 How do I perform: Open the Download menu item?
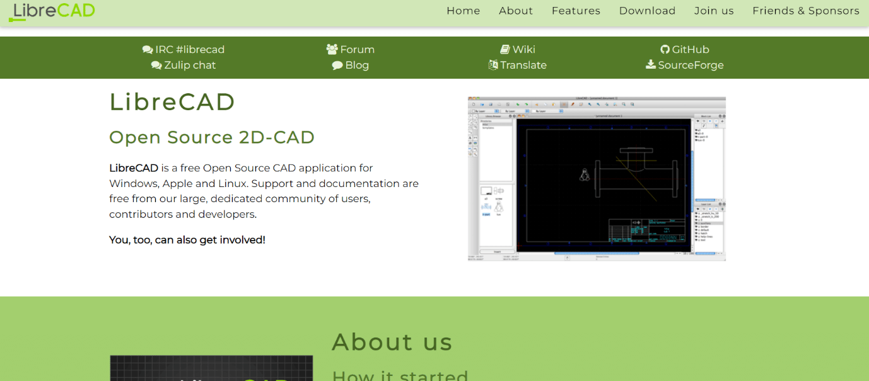click(x=647, y=11)
